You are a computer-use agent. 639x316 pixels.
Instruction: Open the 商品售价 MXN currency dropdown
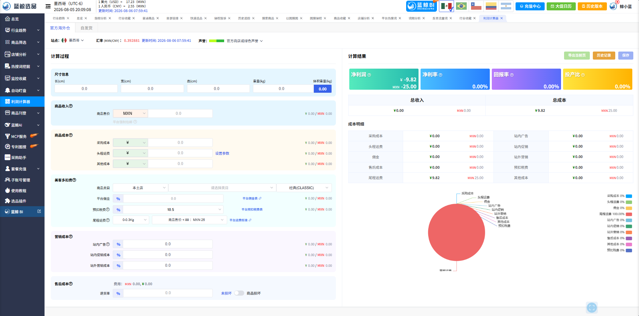(x=130, y=113)
